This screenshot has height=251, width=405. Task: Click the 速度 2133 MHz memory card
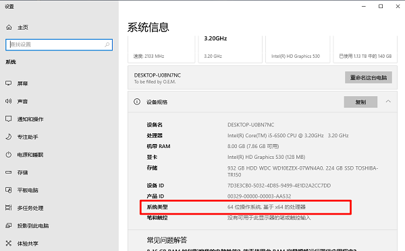pyautogui.click(x=161, y=49)
